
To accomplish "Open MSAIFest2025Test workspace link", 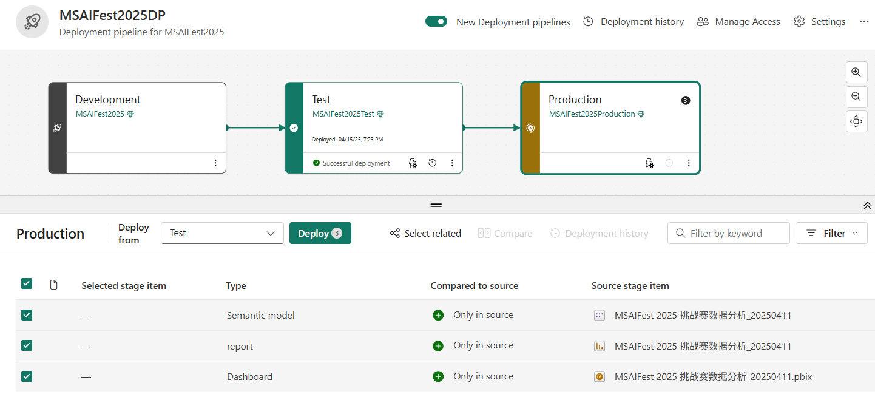I will pos(343,114).
